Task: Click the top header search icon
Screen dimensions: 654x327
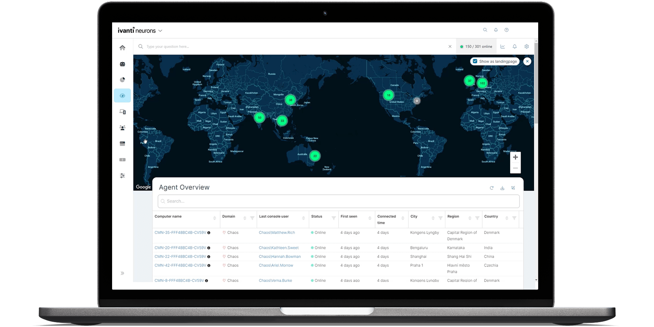Action: (485, 30)
